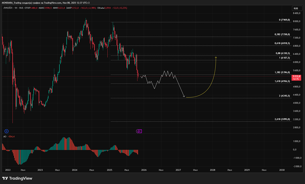
Task: Click the 2024 time axis label
Action: click(74, 170)
